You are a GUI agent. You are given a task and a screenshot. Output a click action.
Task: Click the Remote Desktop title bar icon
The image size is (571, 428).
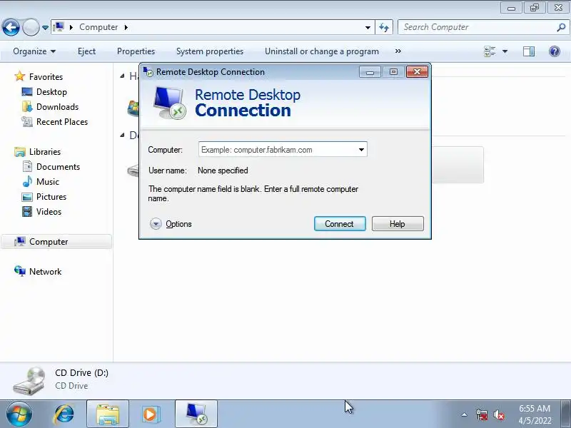(148, 72)
